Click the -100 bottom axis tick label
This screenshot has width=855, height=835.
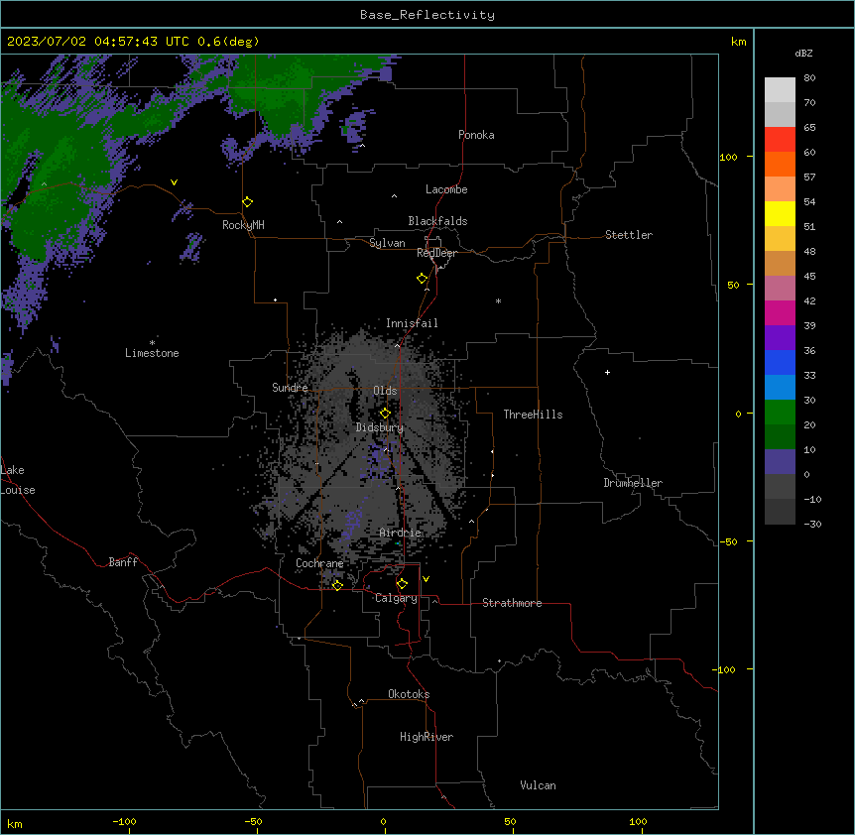tap(124, 821)
